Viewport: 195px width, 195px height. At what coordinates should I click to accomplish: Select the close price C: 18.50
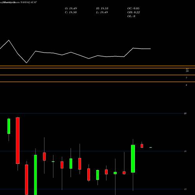(71, 12)
